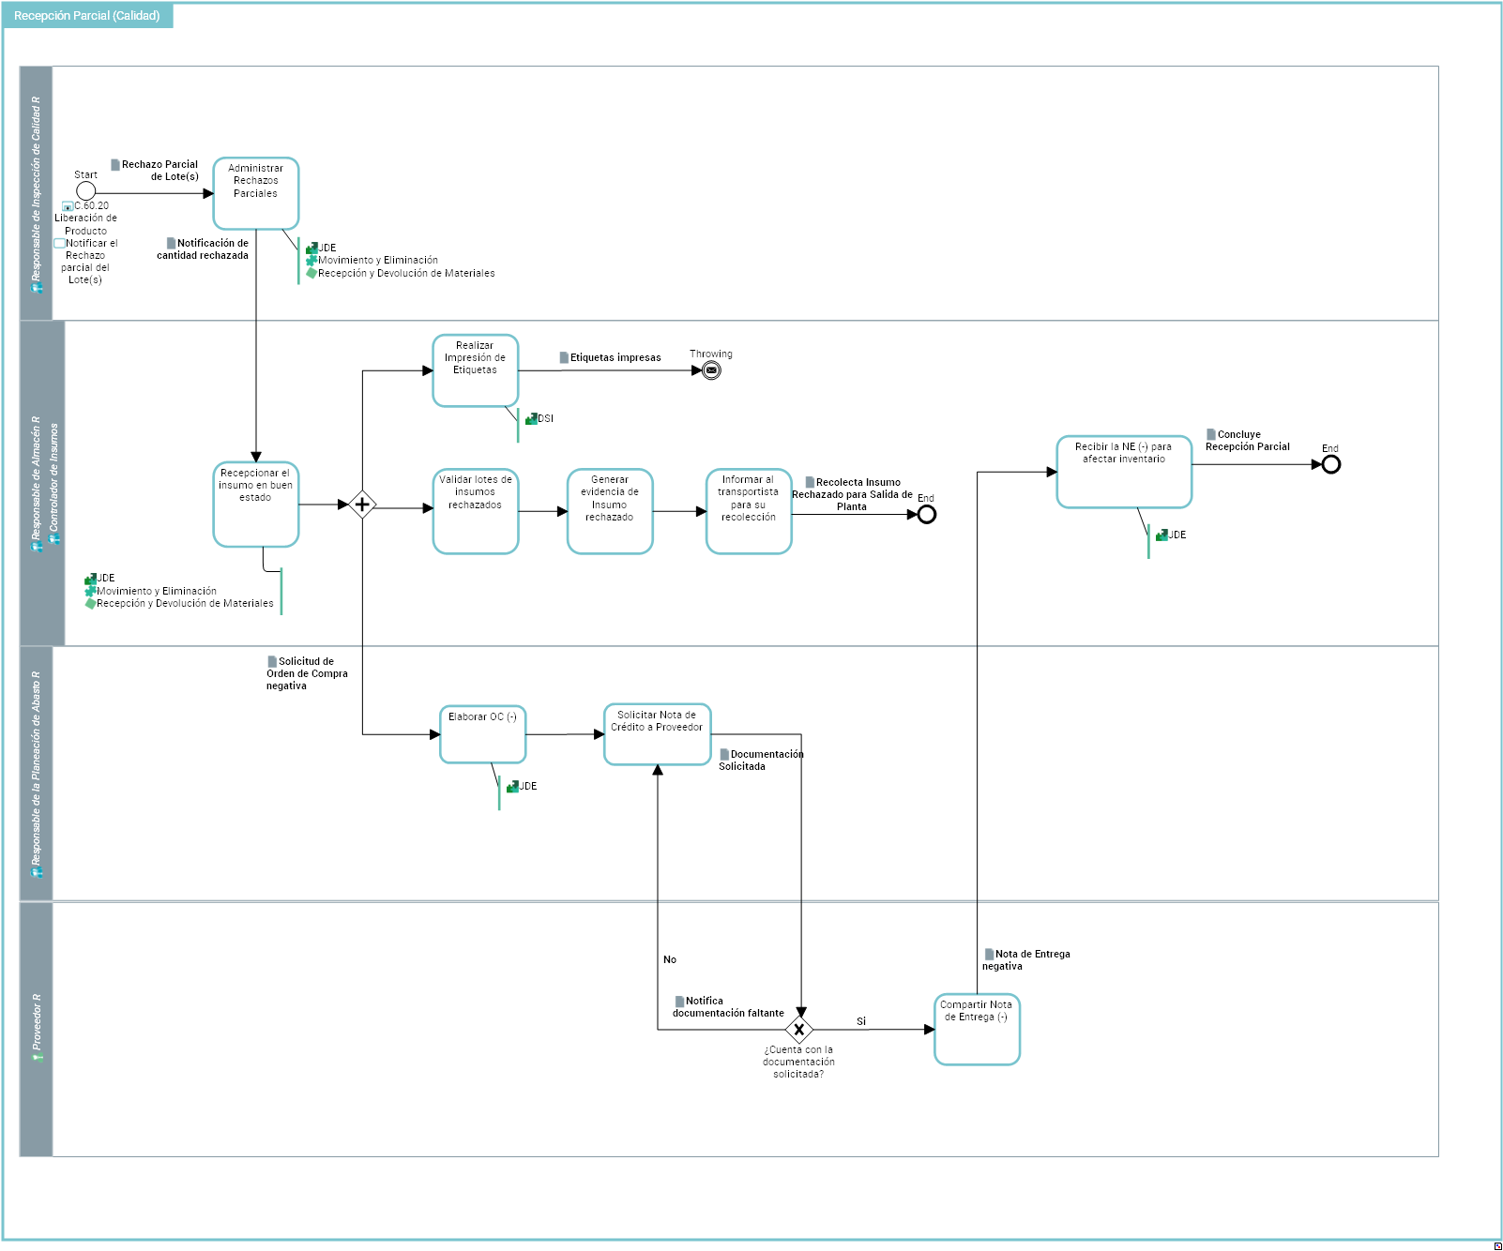Click the Throwing message event icon
Screen dimensions: 1503x1251
click(712, 370)
